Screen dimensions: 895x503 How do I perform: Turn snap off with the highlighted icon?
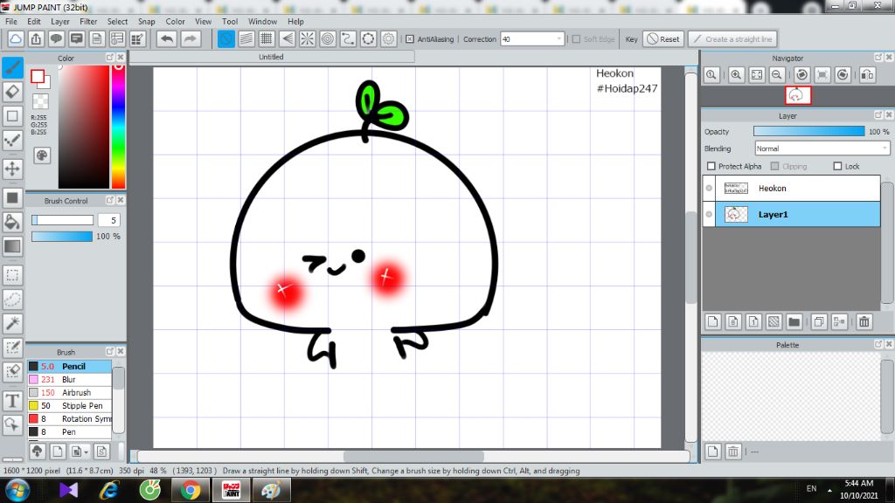coord(226,38)
